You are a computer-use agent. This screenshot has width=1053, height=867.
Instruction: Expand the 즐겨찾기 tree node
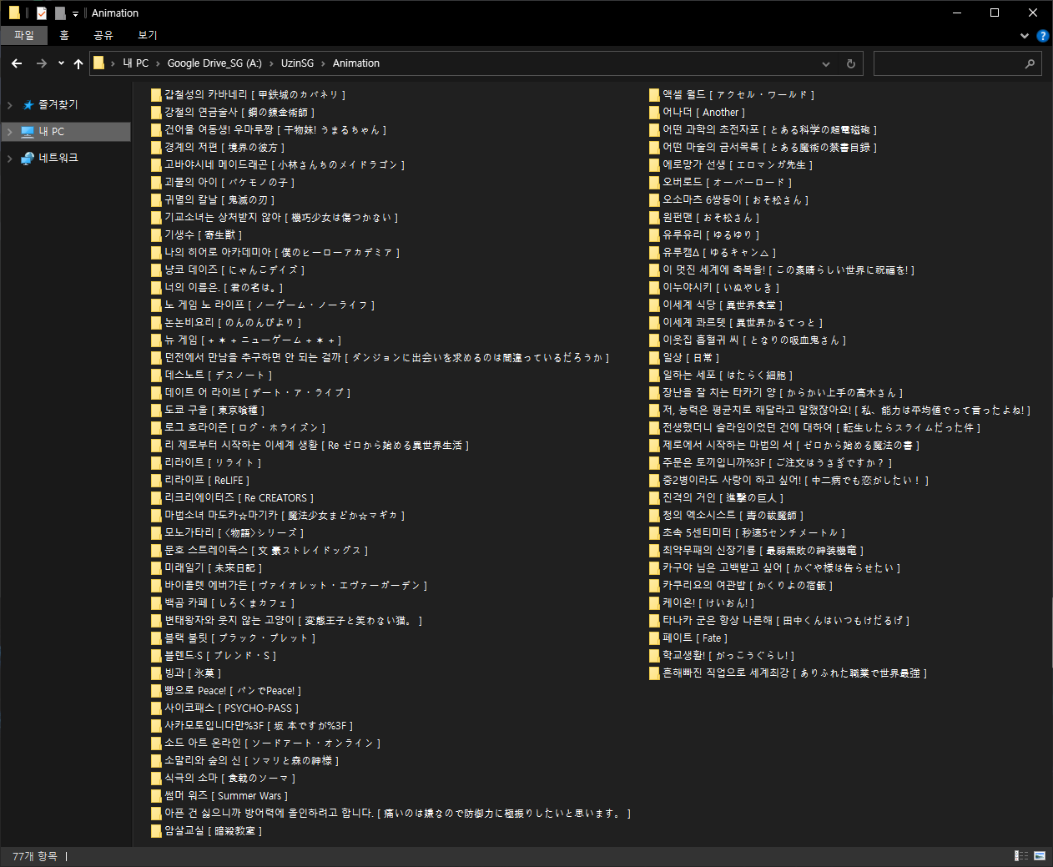[10, 105]
